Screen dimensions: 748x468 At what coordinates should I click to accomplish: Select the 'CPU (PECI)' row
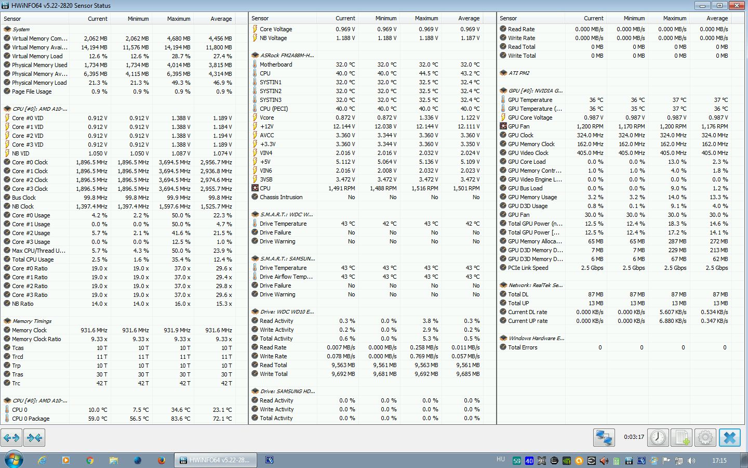[x=372, y=109]
